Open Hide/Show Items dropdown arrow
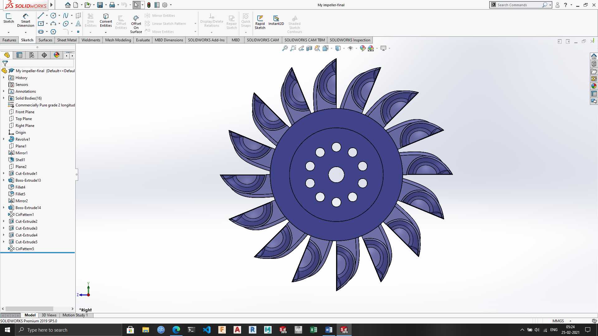 click(x=356, y=48)
